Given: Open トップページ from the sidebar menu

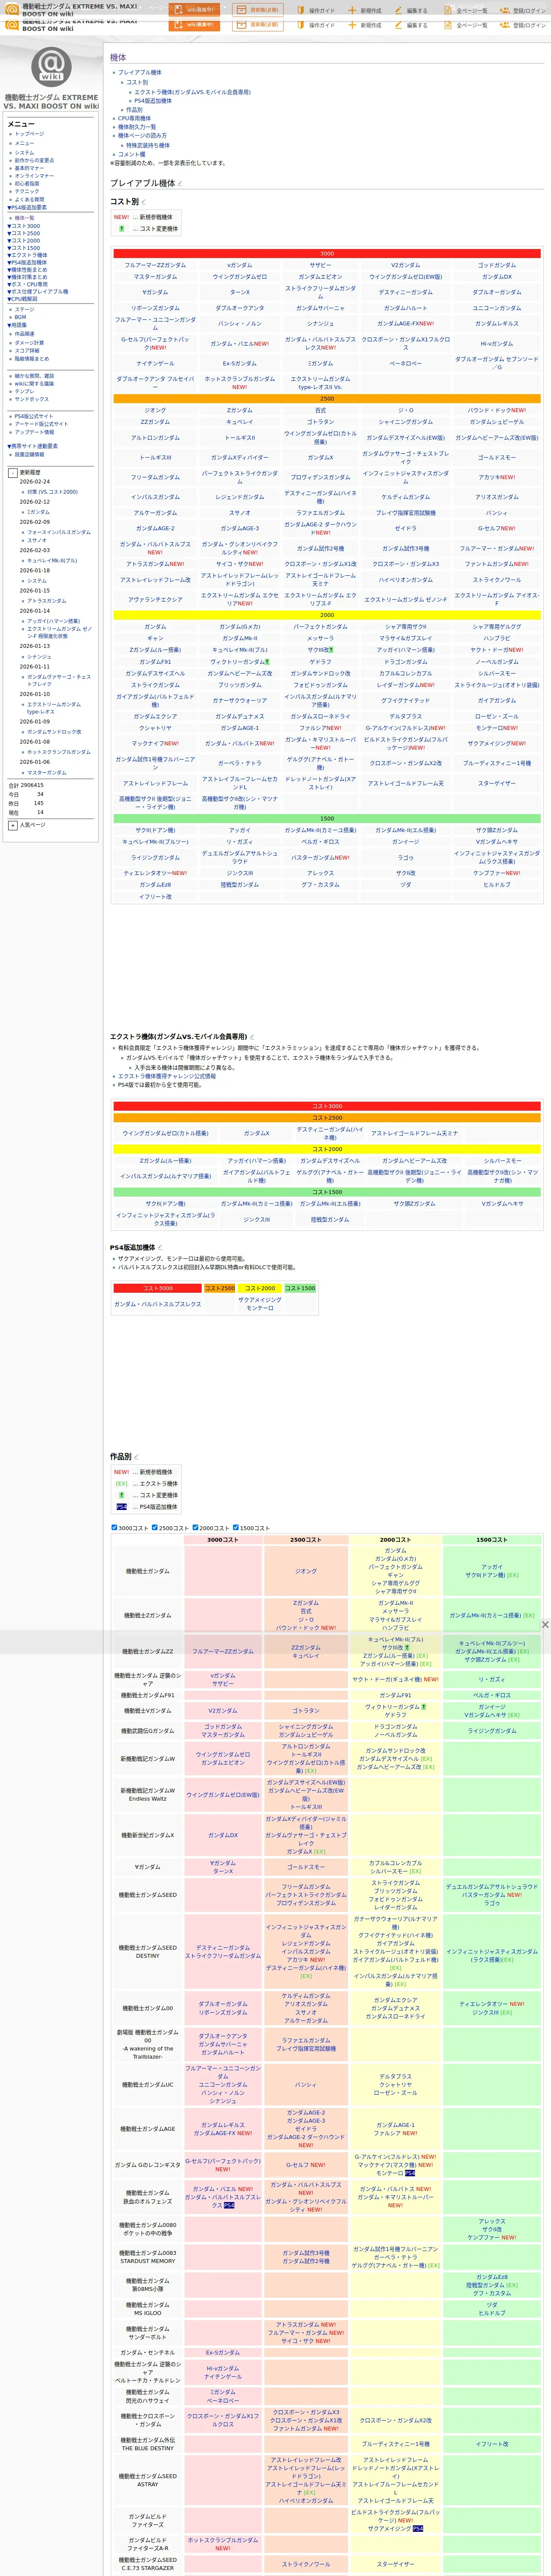Looking at the screenshot, I should point(29,134).
